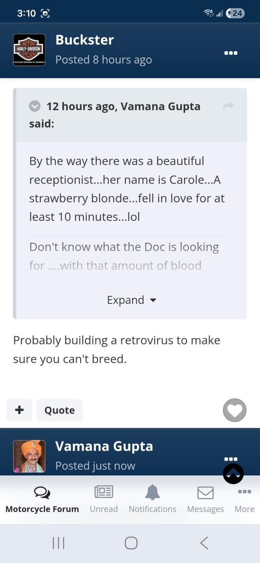Tap the Android back button

pos(204,543)
